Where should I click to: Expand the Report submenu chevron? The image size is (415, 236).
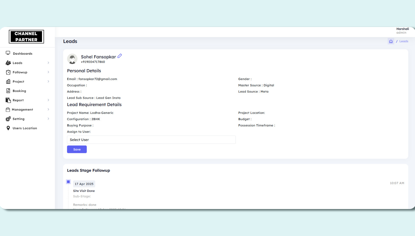pyautogui.click(x=48, y=100)
